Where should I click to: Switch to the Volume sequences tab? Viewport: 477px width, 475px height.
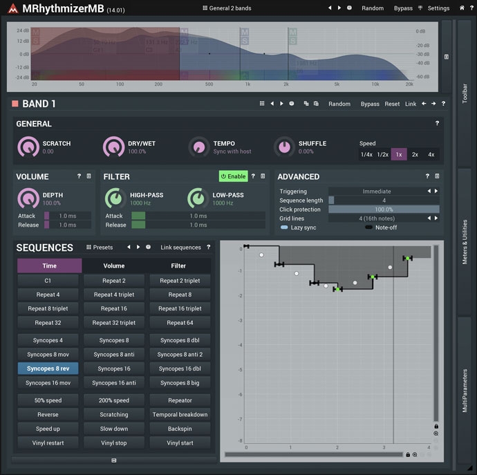[114, 266]
